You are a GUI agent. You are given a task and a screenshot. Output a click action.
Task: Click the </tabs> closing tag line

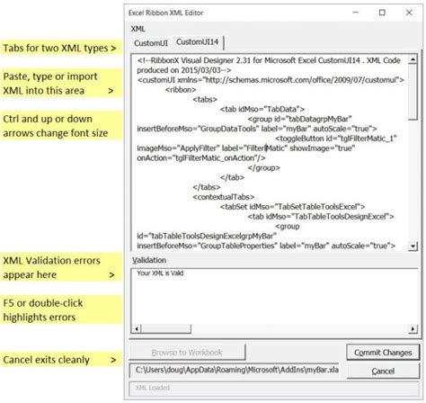click(207, 187)
